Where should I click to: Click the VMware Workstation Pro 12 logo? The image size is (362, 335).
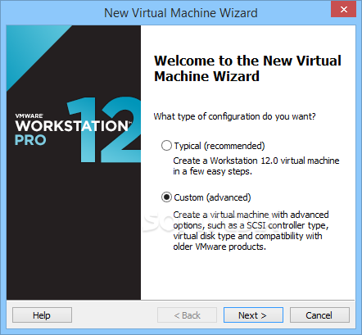78,129
